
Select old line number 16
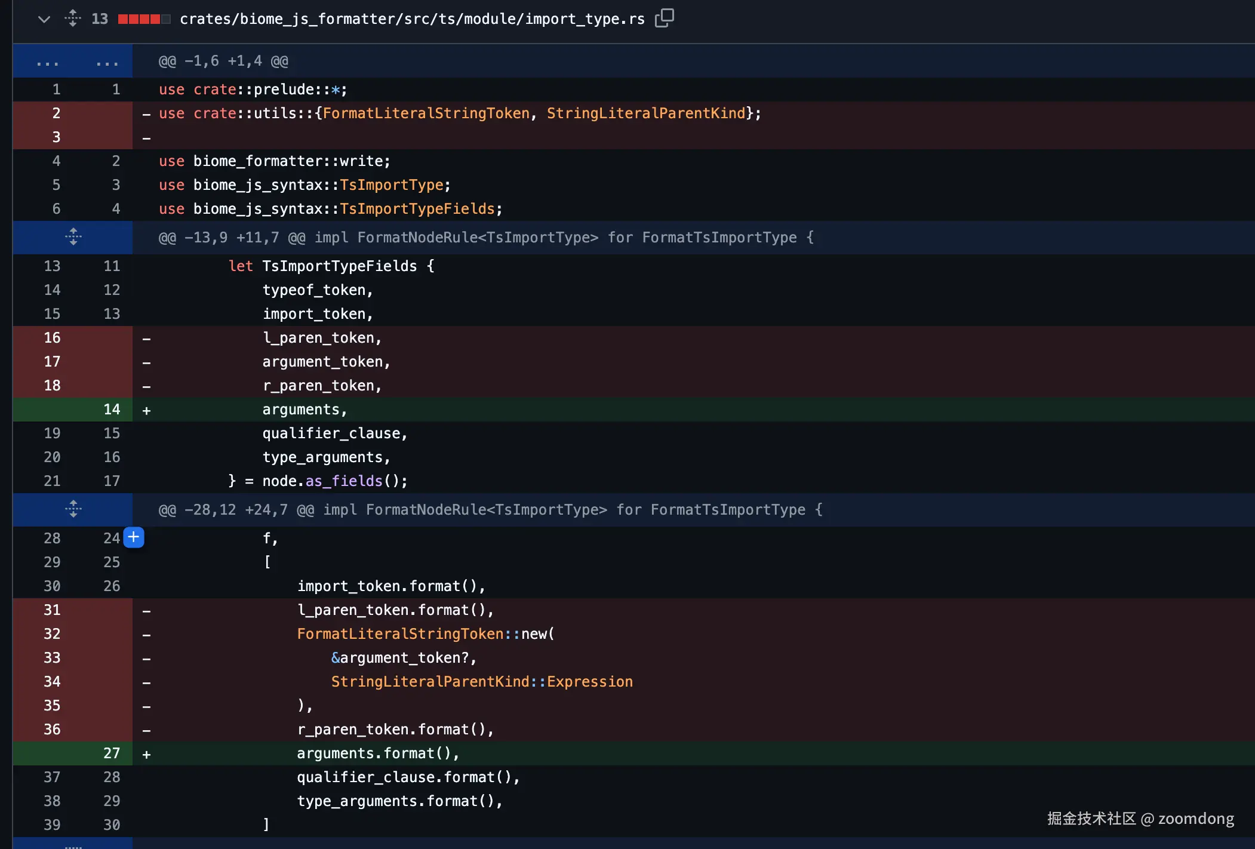click(x=52, y=338)
